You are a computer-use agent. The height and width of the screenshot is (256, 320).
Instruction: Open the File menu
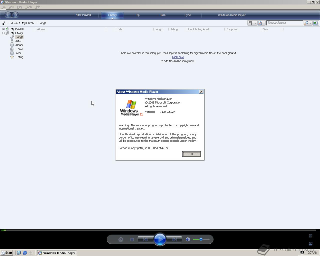click(x=3, y=7)
